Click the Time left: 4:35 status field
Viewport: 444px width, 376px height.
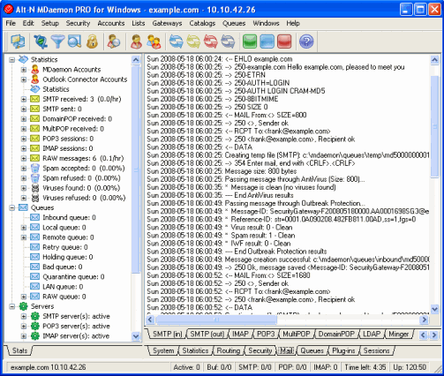(x=365, y=367)
